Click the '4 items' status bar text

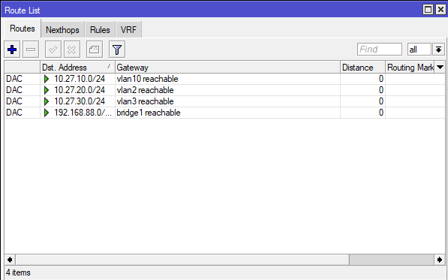click(18, 272)
